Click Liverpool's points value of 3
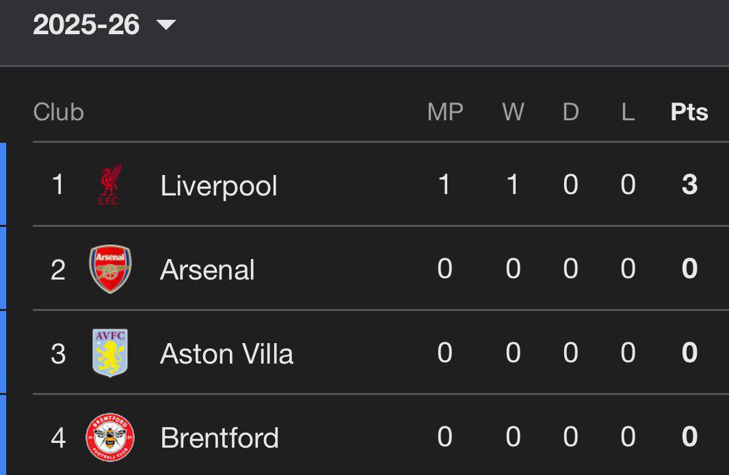 click(x=689, y=185)
